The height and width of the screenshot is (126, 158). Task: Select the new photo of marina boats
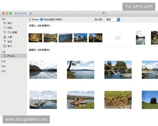(43, 100)
